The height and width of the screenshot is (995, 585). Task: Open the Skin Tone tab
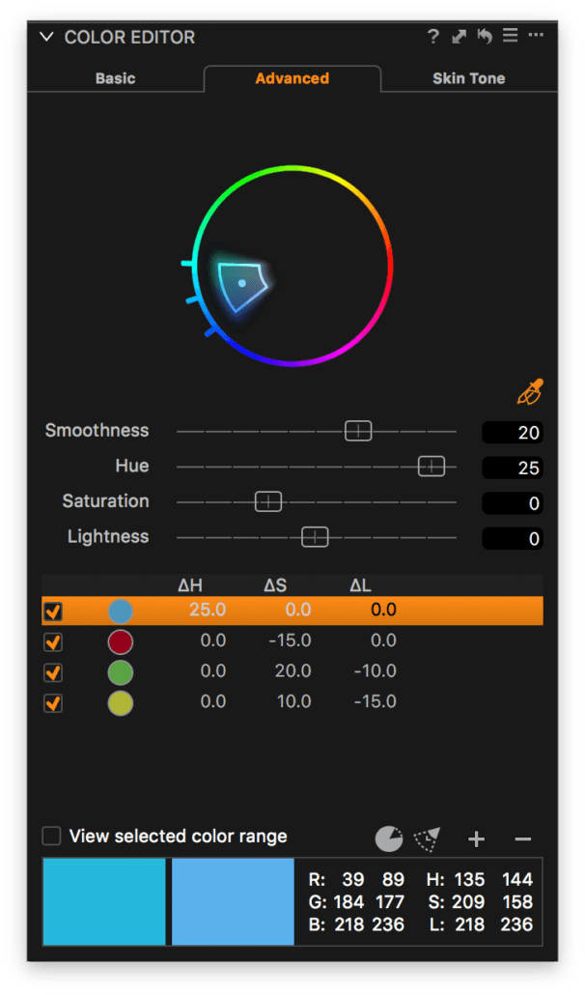click(469, 78)
